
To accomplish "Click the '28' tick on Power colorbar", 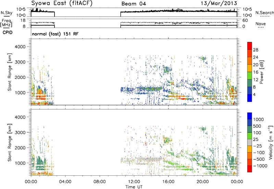I will (256, 50).
